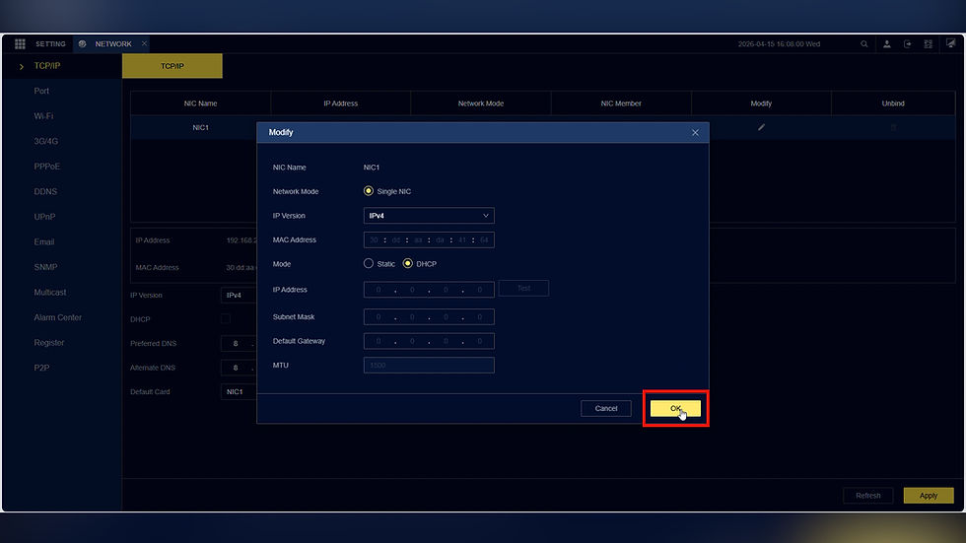Click the NIC1 cell in table

[x=200, y=127]
